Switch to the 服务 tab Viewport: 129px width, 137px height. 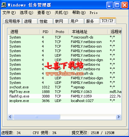[x=92, y=21]
